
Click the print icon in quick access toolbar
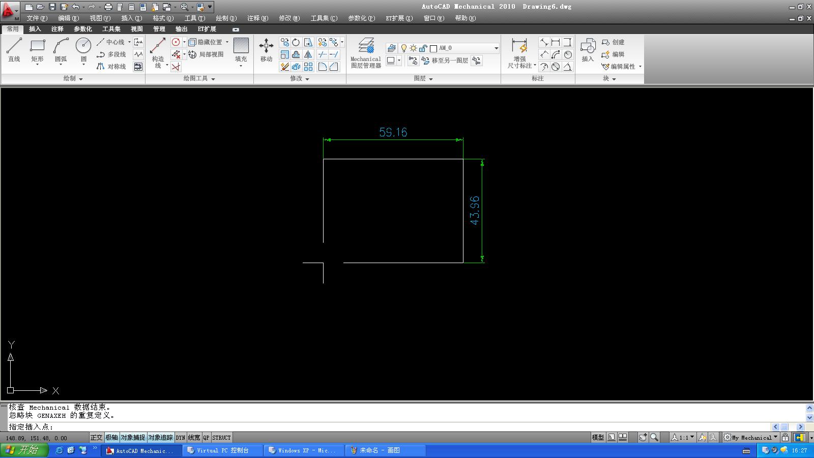click(108, 7)
